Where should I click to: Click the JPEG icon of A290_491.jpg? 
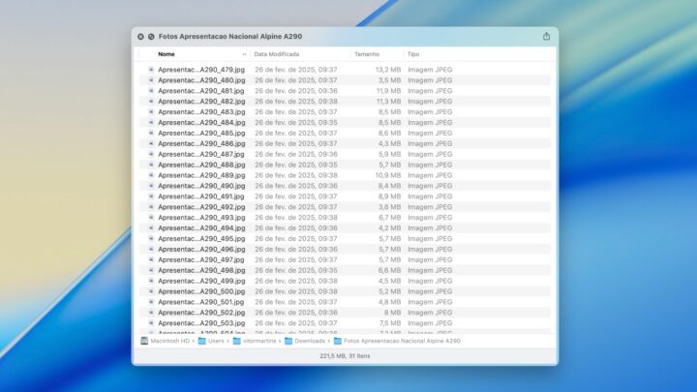[x=151, y=196]
